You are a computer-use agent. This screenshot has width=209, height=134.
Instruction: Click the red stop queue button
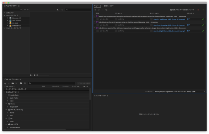pos(198,10)
